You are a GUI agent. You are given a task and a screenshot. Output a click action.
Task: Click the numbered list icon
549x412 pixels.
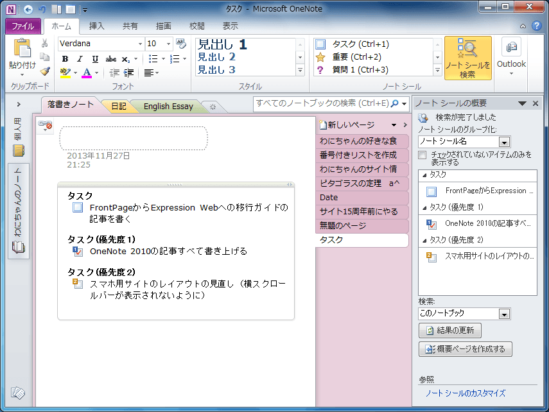(175, 59)
